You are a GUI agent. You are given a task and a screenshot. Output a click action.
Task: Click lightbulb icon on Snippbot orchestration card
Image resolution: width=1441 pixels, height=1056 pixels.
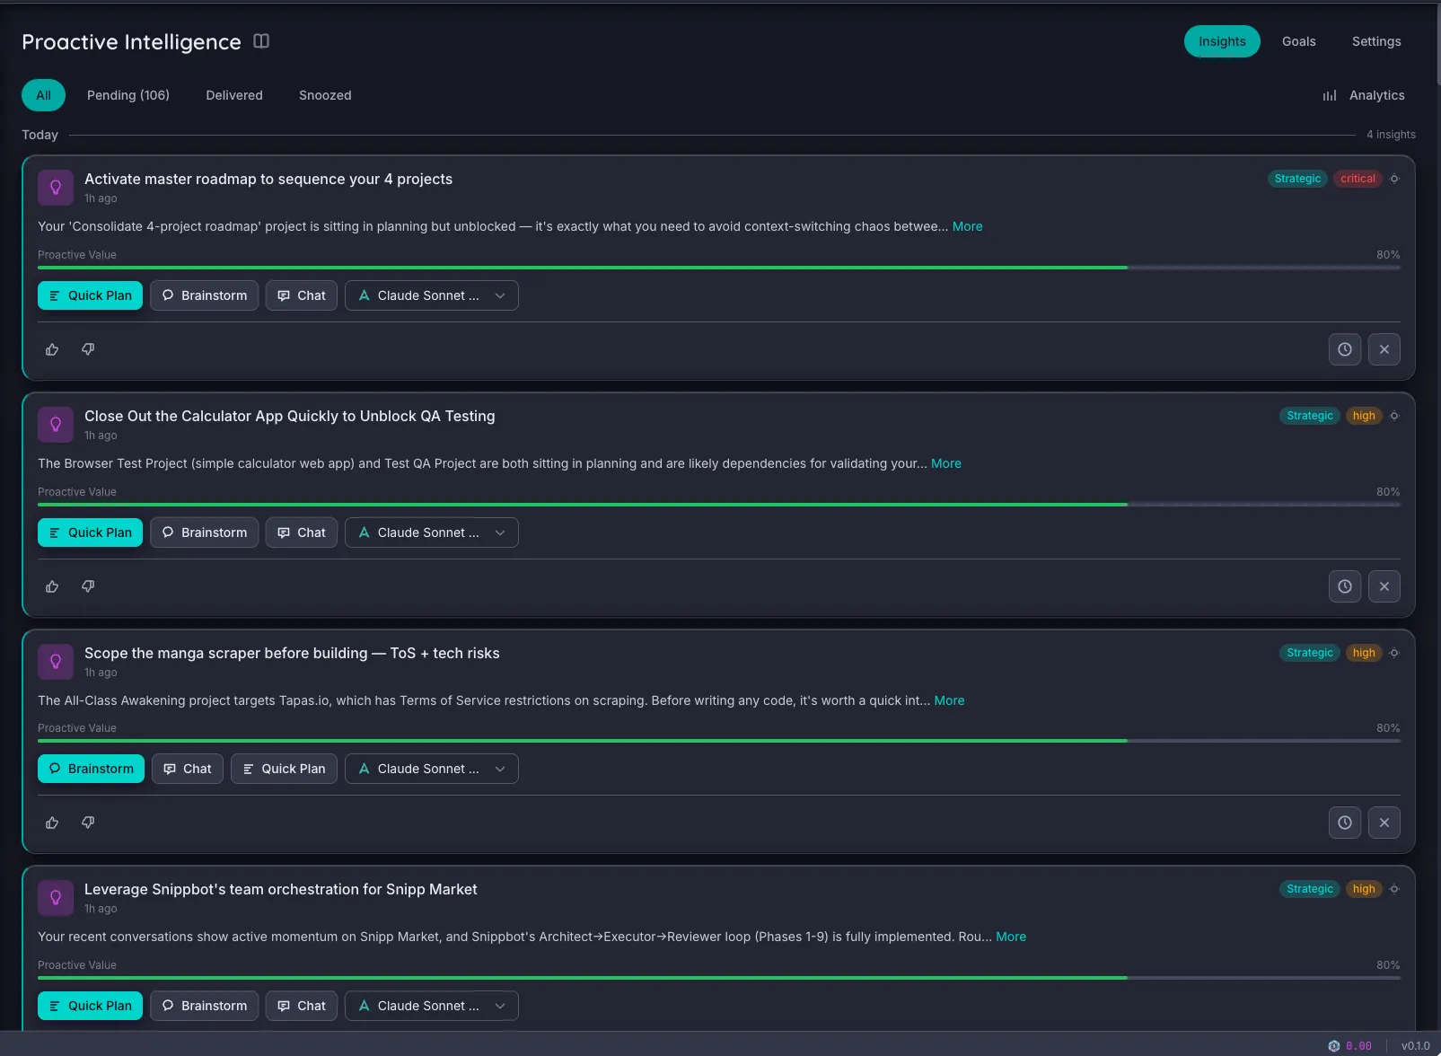[56, 898]
